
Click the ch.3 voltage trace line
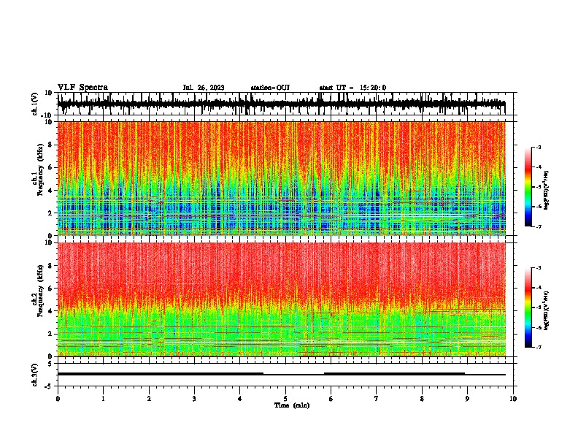tap(282, 374)
